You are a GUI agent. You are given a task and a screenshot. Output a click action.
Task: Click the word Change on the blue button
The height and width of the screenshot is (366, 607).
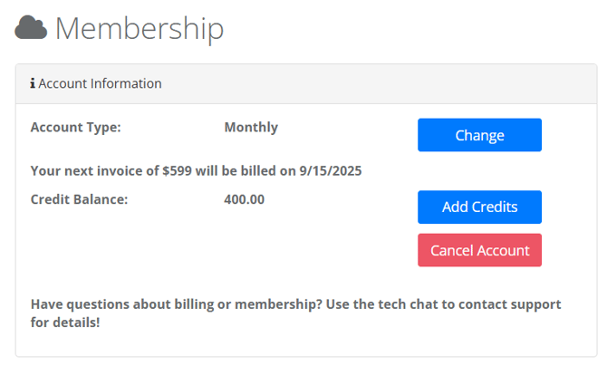[479, 136]
